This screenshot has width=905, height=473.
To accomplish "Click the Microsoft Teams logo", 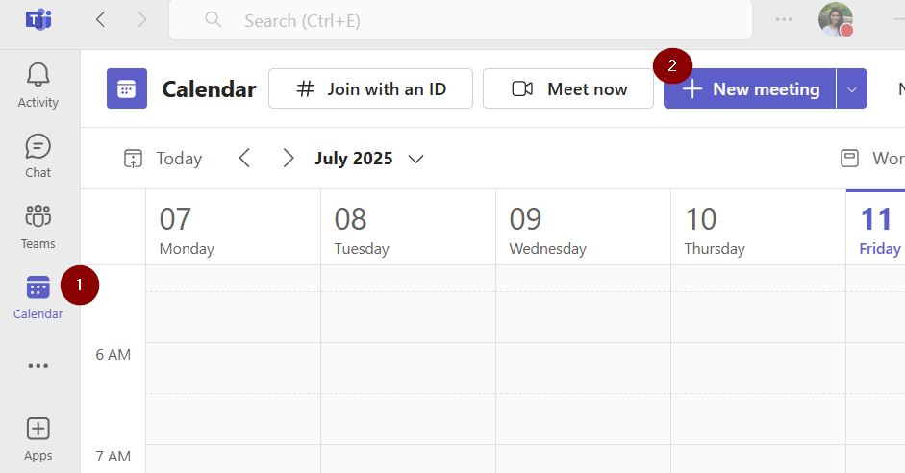I will click(x=38, y=19).
